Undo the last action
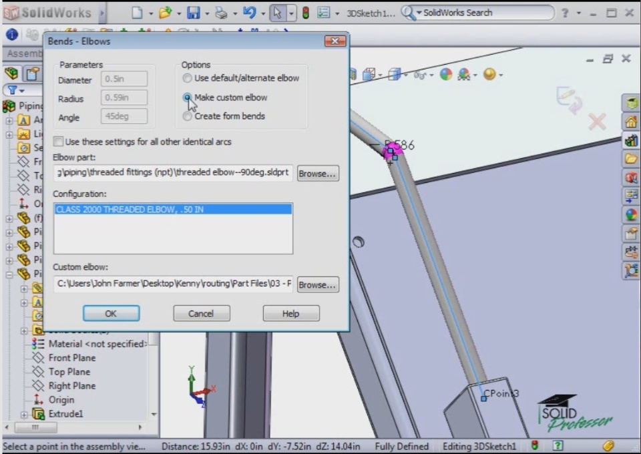This screenshot has height=454, width=641. tap(249, 13)
